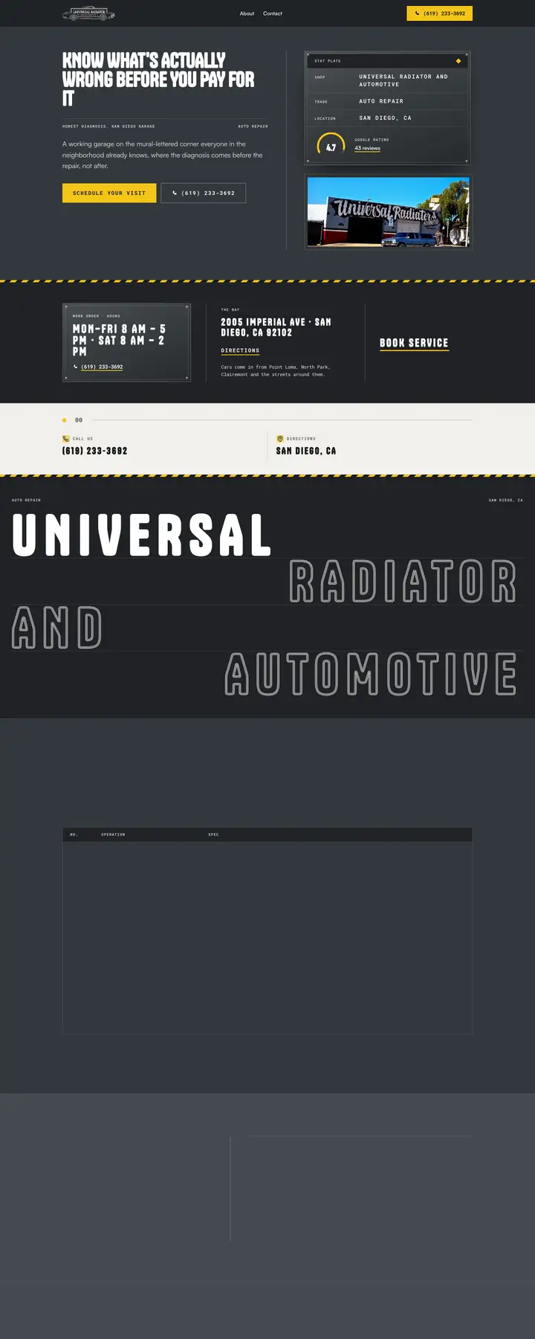Screen dimensions: 535x1339
Task: Click the yellow diamond icon on stat plate
Action: (x=458, y=61)
